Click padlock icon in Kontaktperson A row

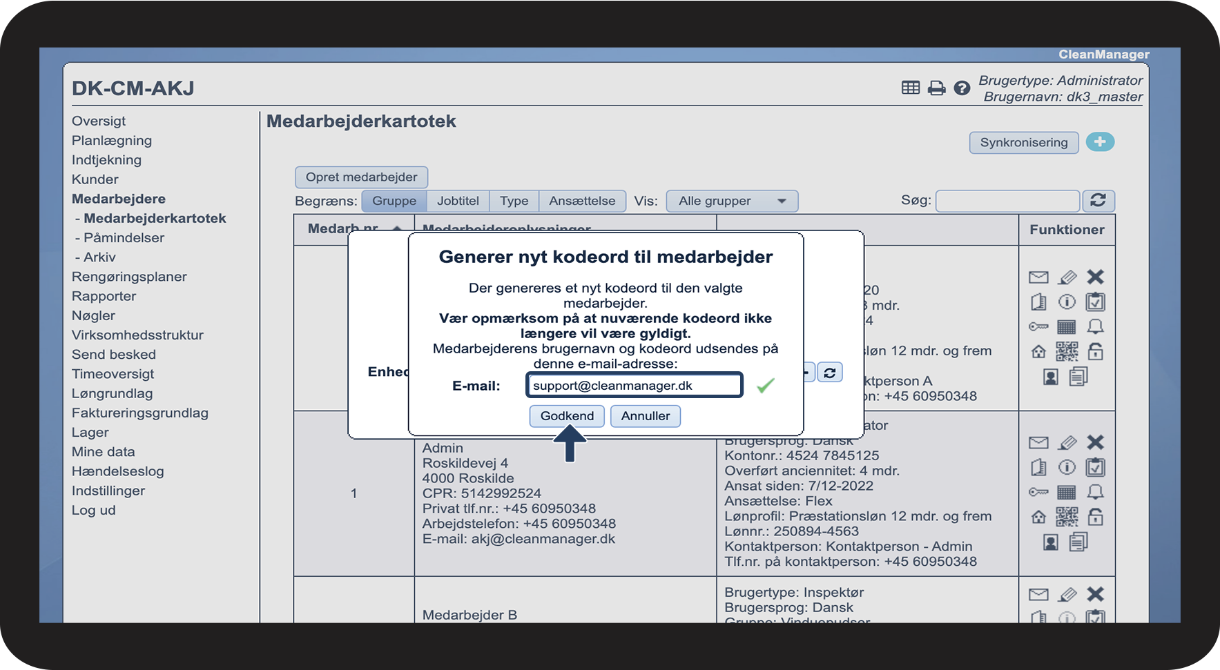[1096, 351]
